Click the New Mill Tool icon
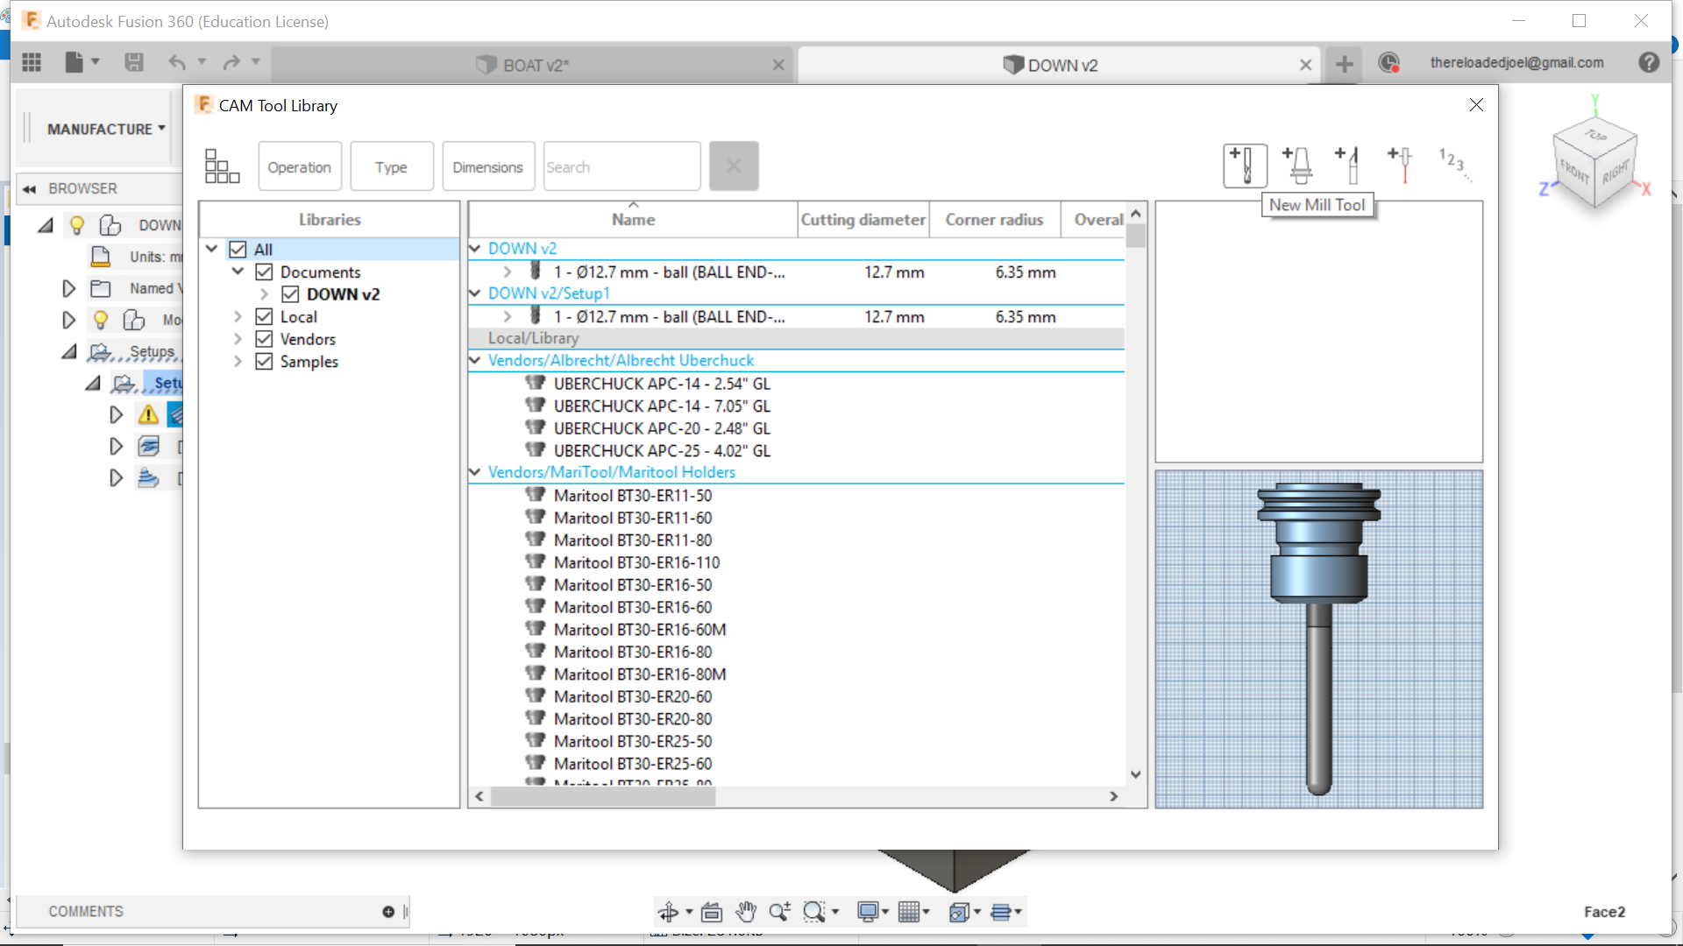1683x946 pixels. [x=1245, y=165]
